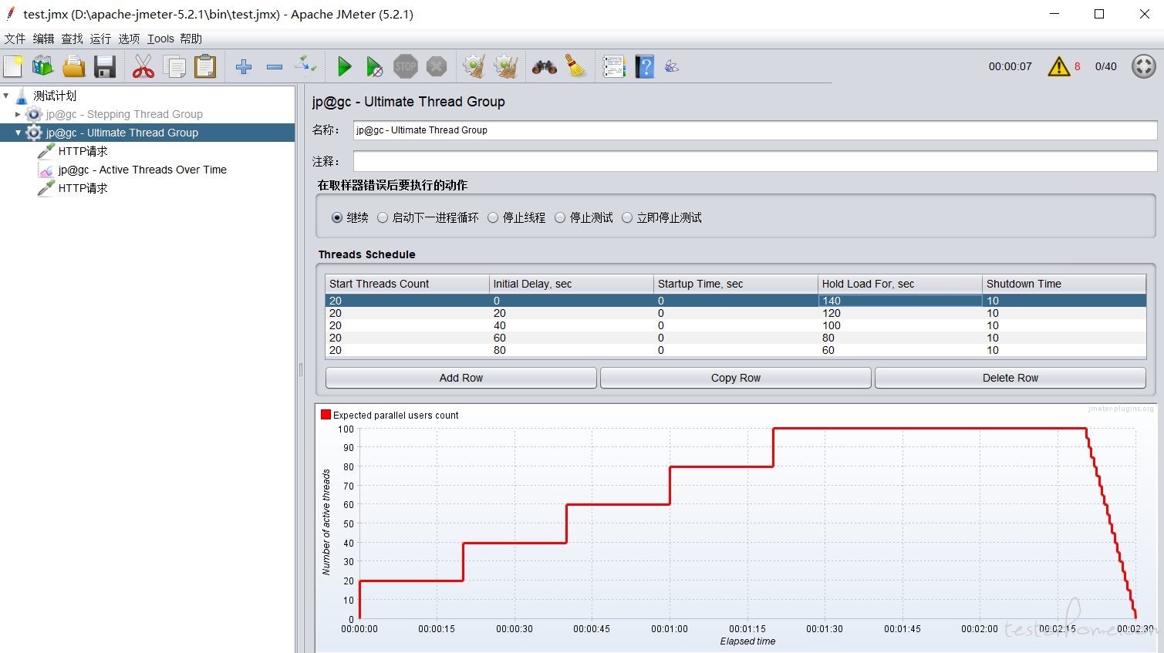Select the 停止测试 radio button
1164x653 pixels.
(x=560, y=218)
